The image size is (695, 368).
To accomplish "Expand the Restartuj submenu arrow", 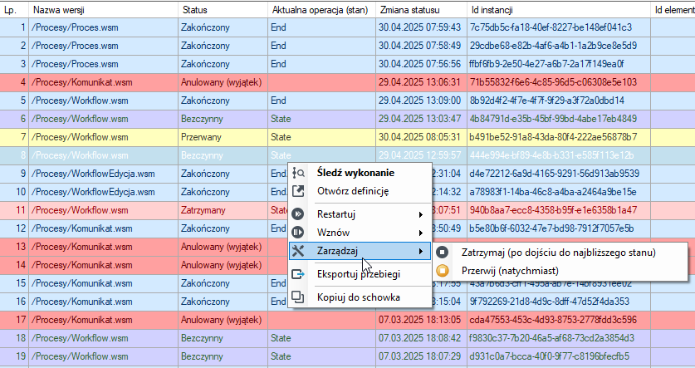I will pyautogui.click(x=420, y=214).
